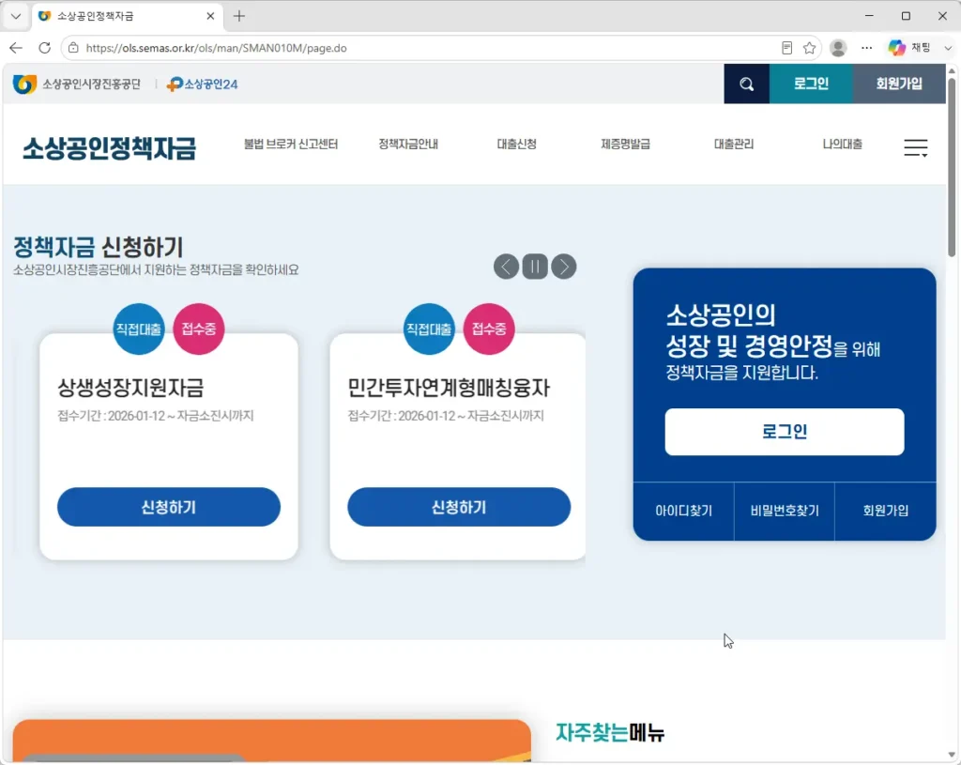
Task: Go to previous slide in carousel
Action: pyautogui.click(x=506, y=267)
